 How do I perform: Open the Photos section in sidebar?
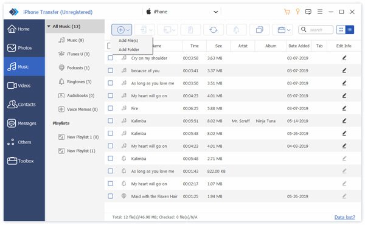coord(24,48)
